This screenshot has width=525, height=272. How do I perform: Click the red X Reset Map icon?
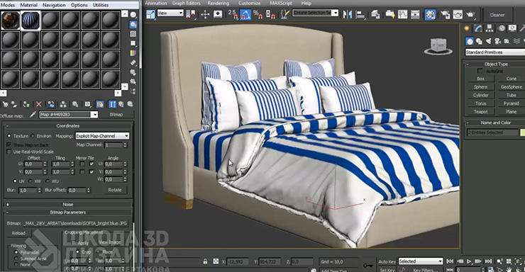[x=38, y=105]
